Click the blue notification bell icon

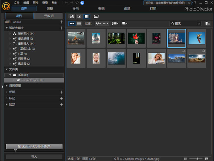point(82,3)
